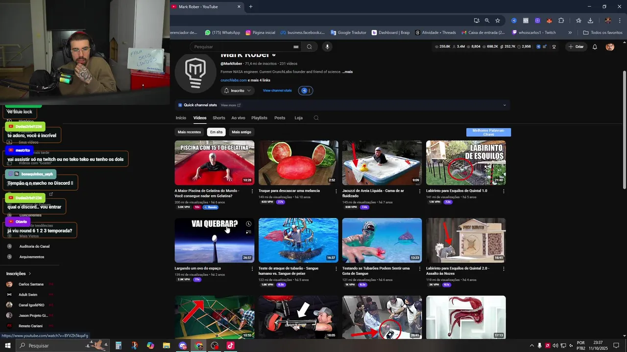Click Chrome icon in the taskbar
Screen dimensions: 627x352
click(x=199, y=346)
